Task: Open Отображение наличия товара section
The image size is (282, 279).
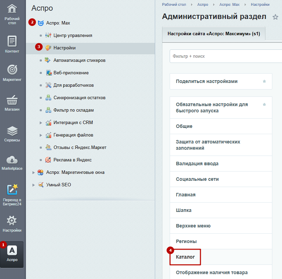Action: [221, 272]
